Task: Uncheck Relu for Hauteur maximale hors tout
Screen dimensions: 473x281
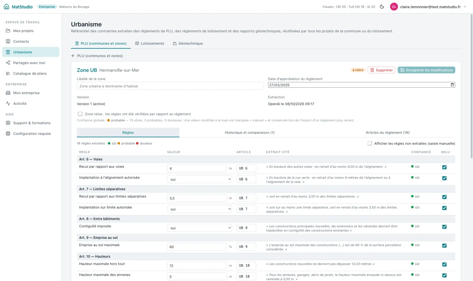Action: pos(444,264)
